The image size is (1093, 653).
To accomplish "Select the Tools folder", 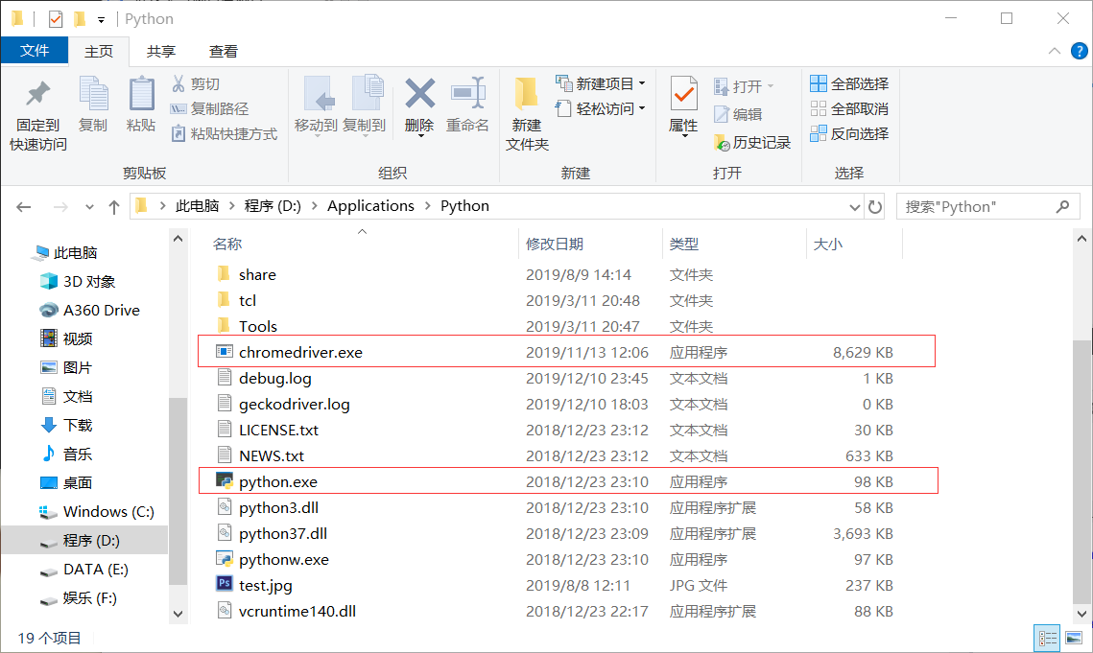I will 258,327.
